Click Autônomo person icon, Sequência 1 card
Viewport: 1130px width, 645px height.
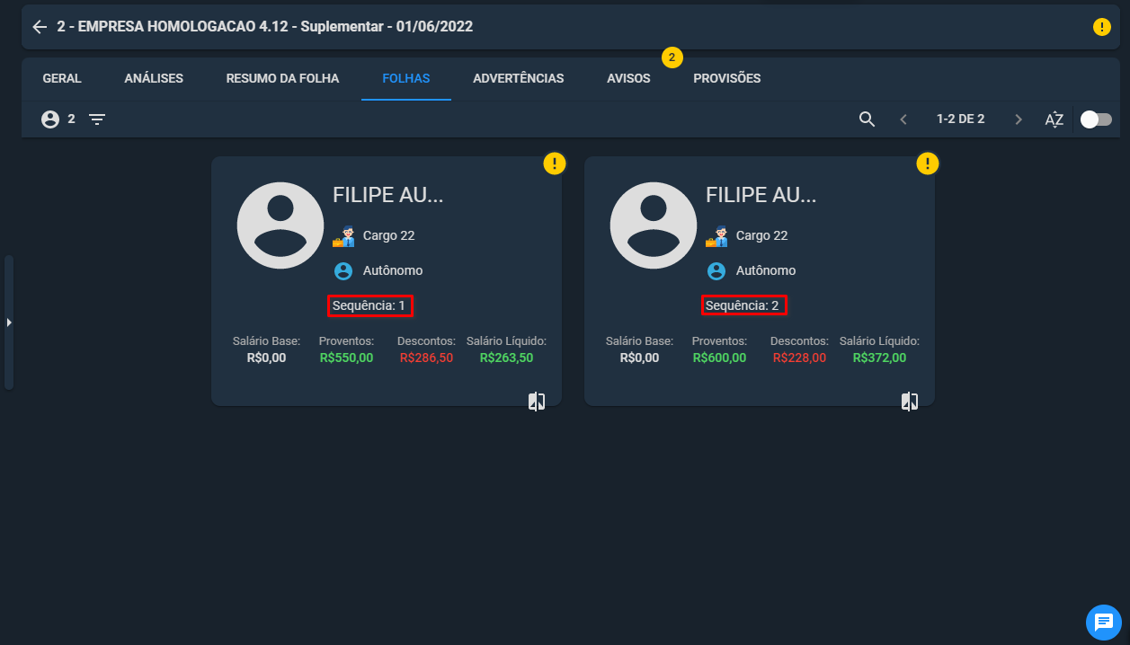tap(343, 270)
